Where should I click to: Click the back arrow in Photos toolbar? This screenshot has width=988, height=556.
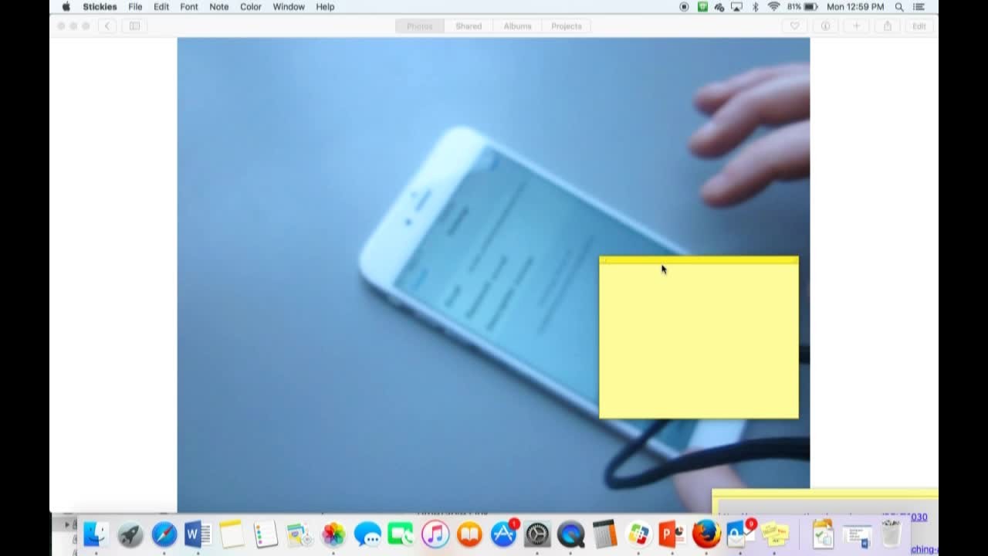tap(107, 26)
